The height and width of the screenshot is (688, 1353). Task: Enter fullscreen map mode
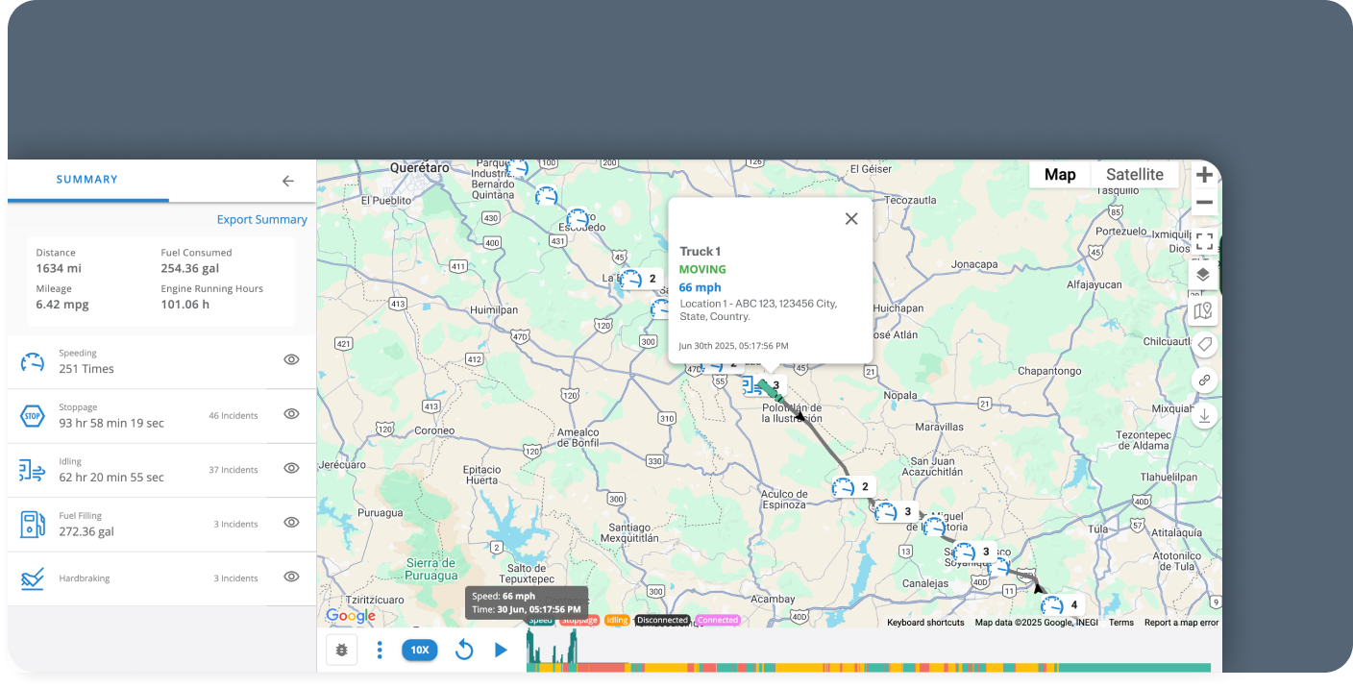point(1203,240)
